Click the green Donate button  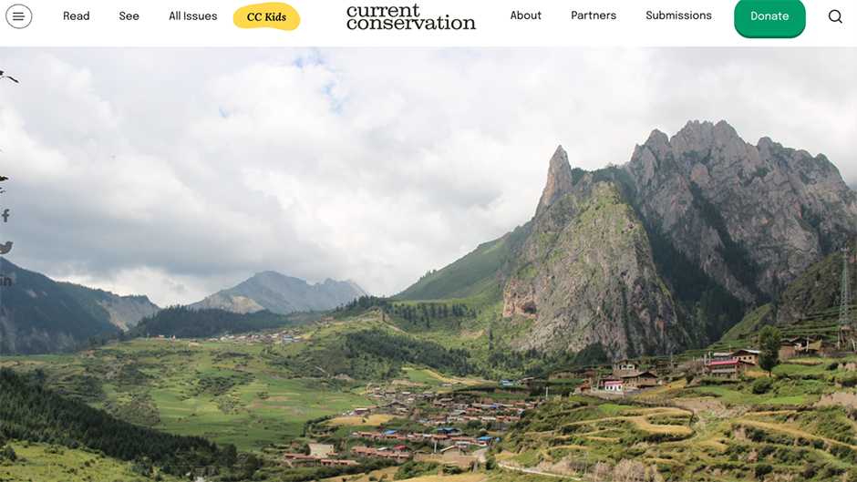pyautogui.click(x=769, y=17)
